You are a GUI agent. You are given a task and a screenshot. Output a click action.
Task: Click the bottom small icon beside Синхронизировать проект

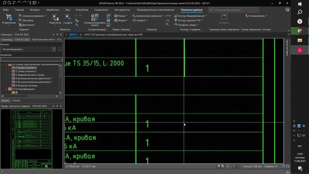point(108,25)
